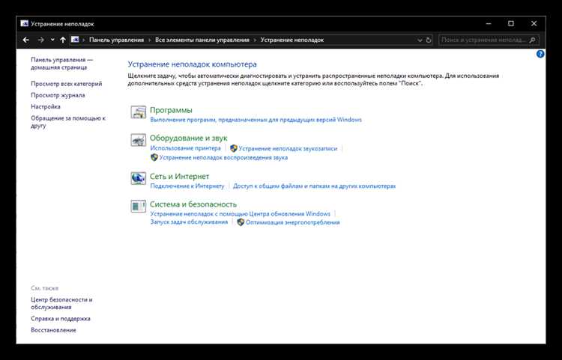This screenshot has width=562, height=360.
Task: Open Оптимизация энергопотребления link
Action: pos(292,222)
